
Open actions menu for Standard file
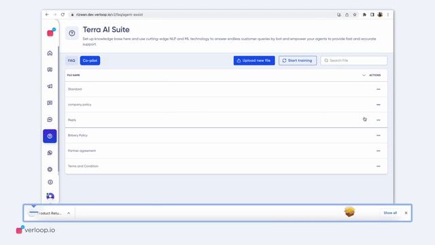coord(379,89)
